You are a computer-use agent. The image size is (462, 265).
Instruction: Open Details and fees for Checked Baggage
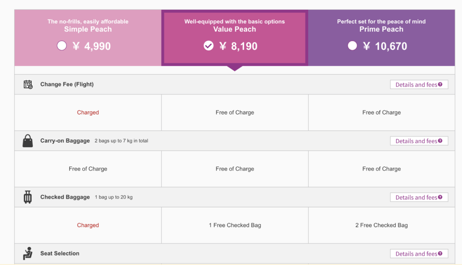point(416,198)
